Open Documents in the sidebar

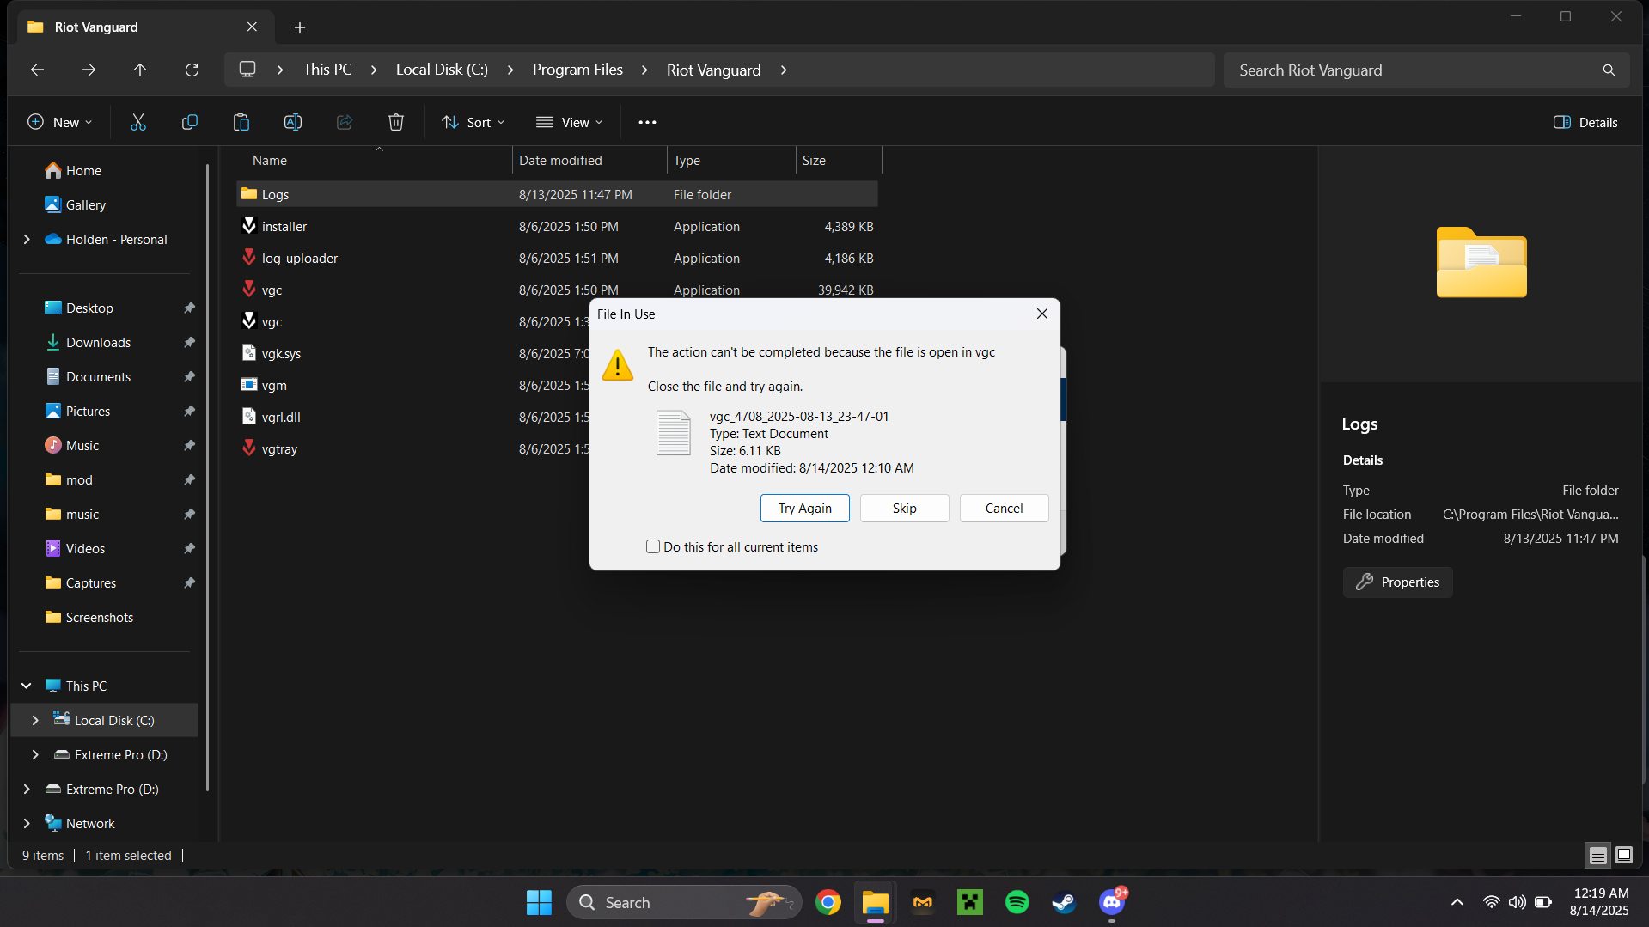pos(98,376)
